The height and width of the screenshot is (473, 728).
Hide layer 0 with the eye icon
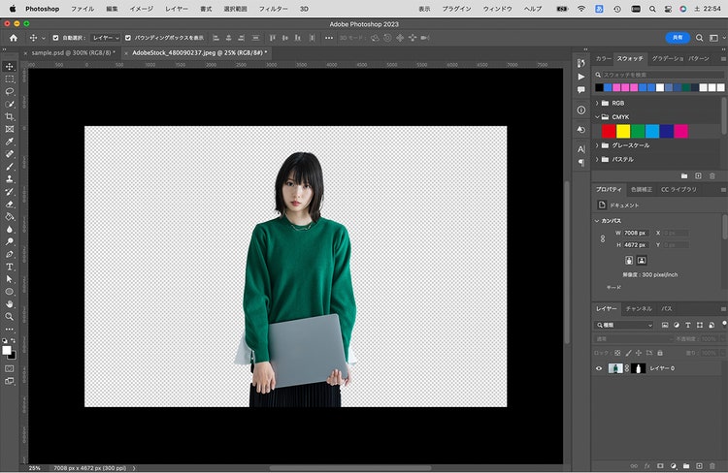pyautogui.click(x=599, y=368)
